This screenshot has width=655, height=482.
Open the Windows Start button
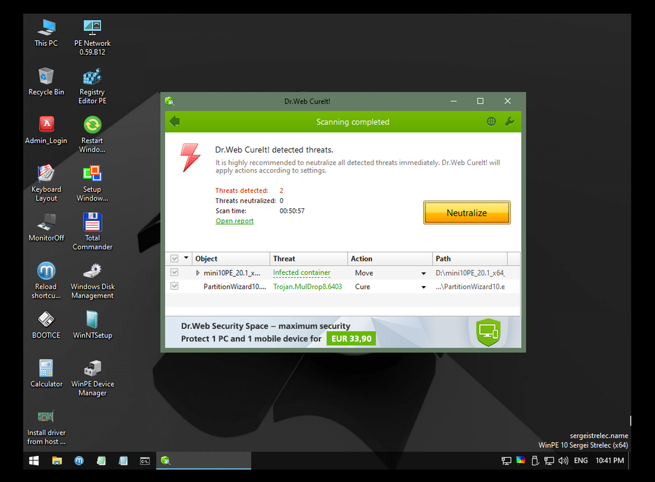coord(34,460)
